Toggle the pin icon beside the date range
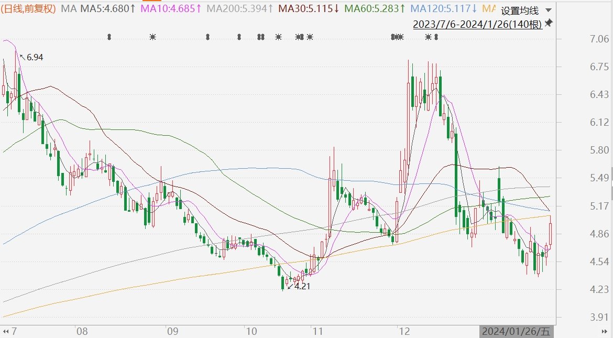Viewport: 613px width, 338px height. click(x=549, y=23)
